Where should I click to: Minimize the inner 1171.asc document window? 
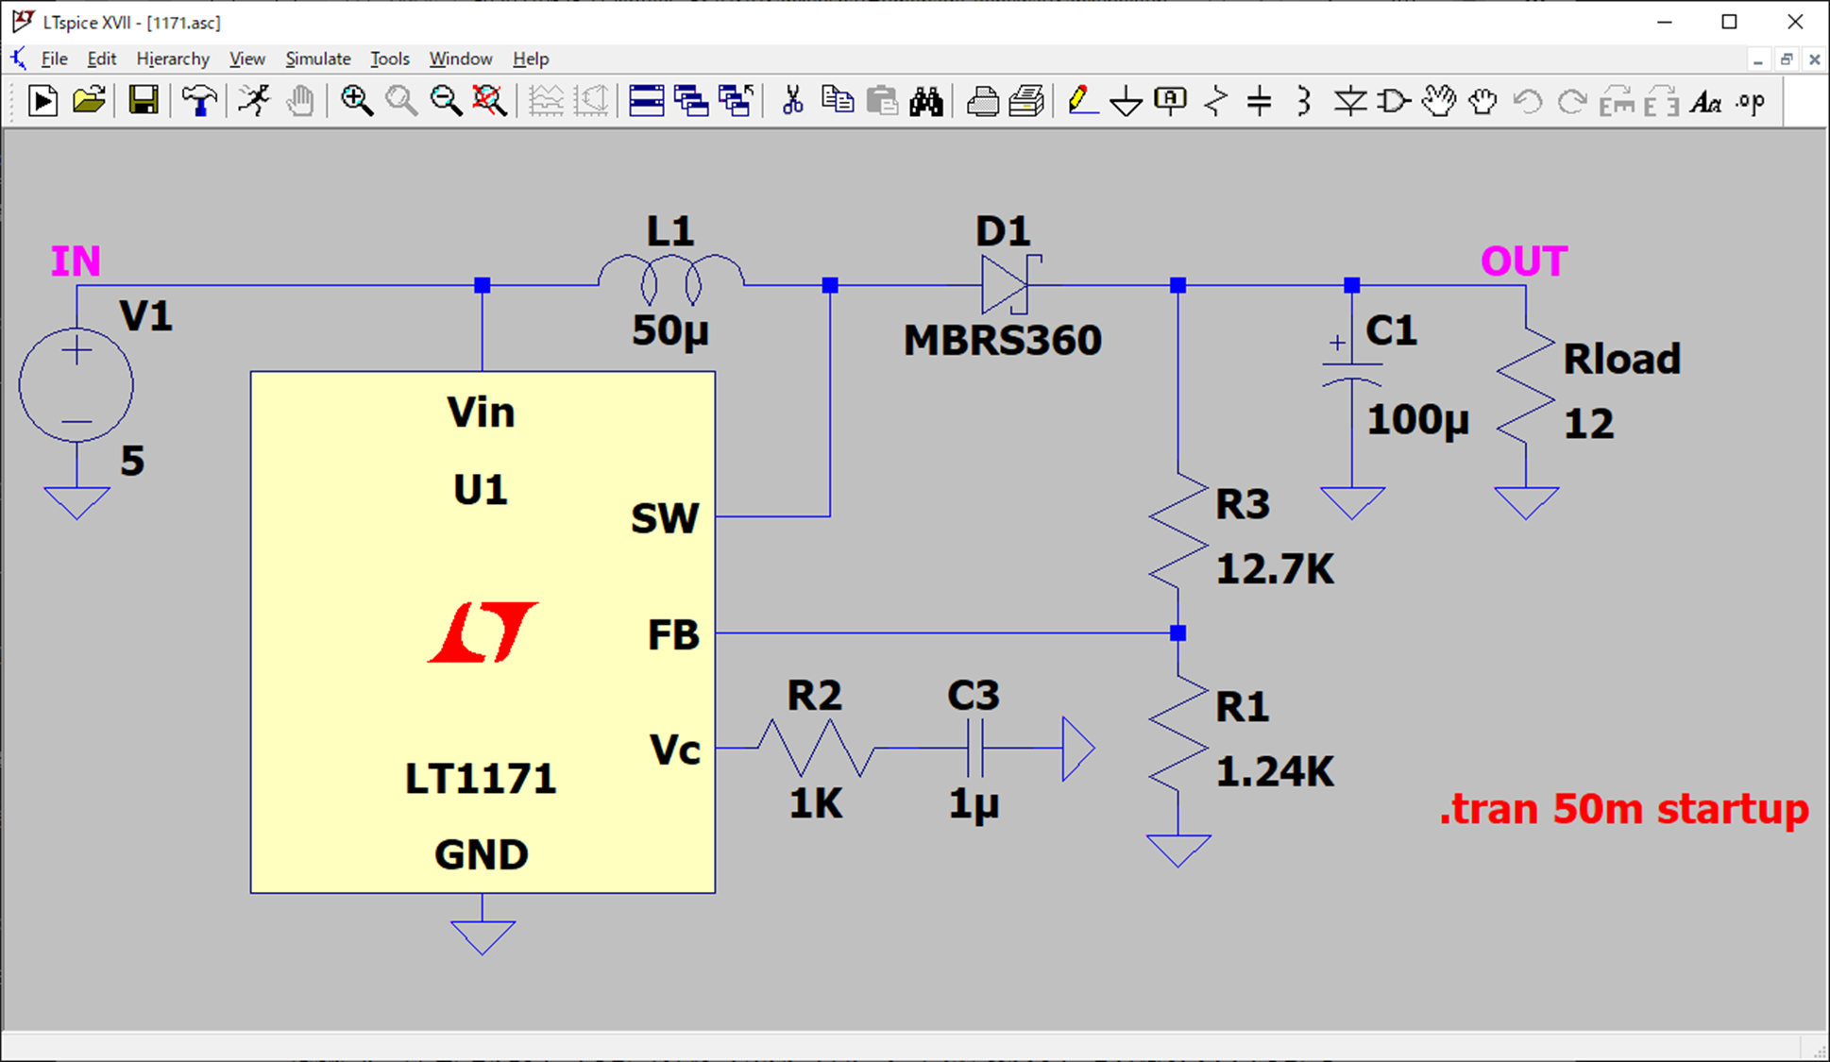[1757, 59]
